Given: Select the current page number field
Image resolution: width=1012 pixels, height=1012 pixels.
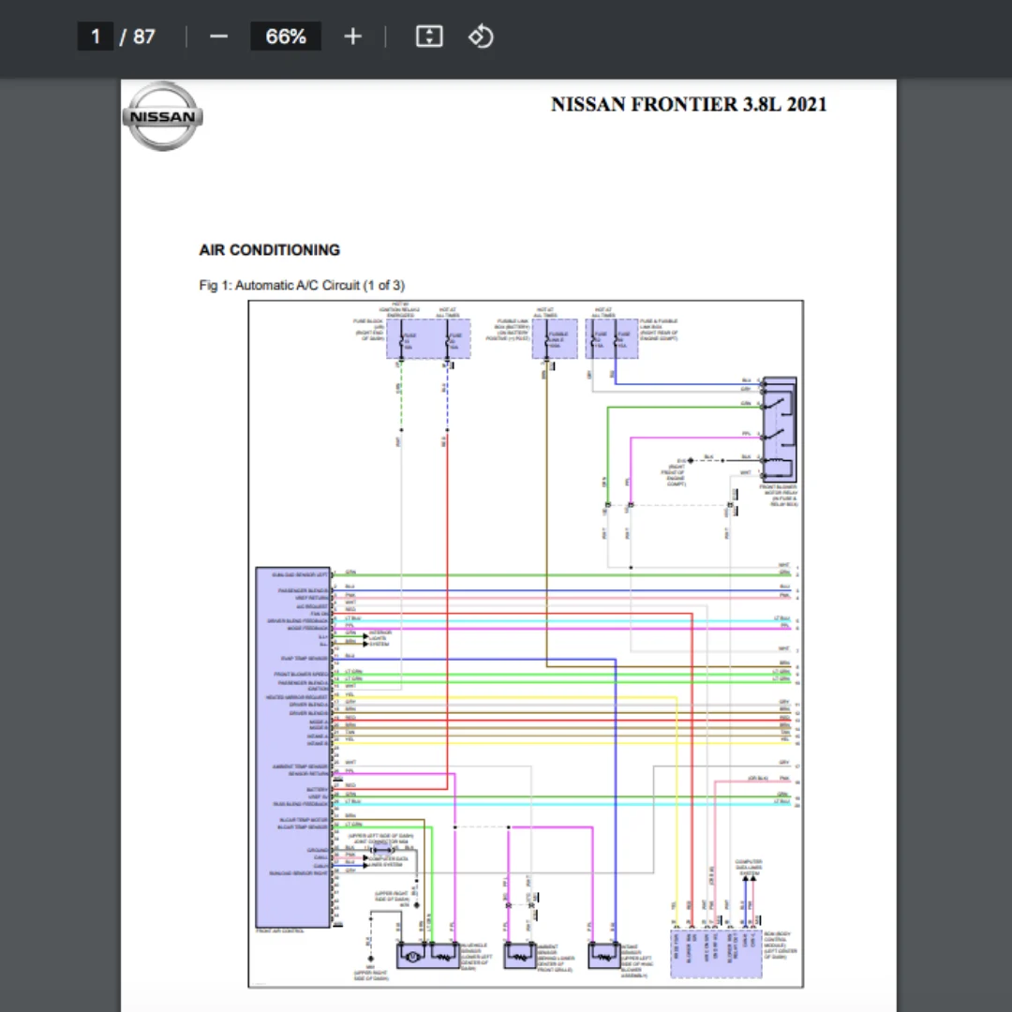Looking at the screenshot, I should point(96,37).
